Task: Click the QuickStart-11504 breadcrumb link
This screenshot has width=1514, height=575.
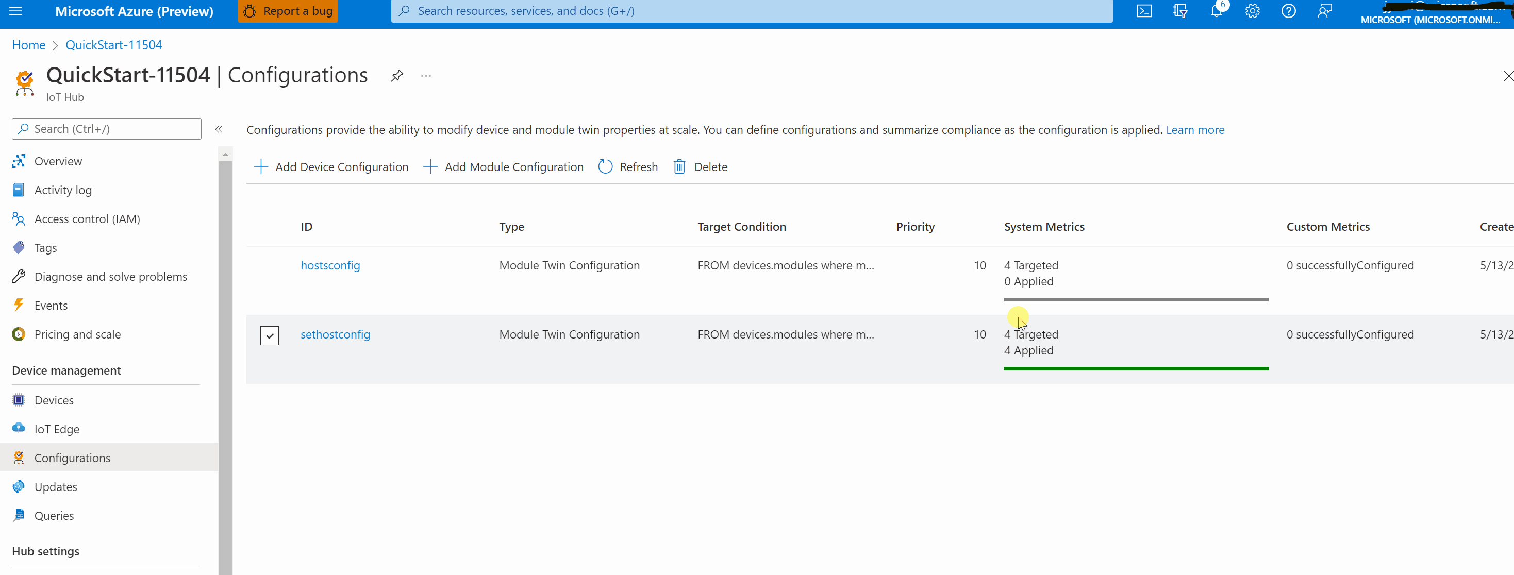Action: (x=114, y=44)
